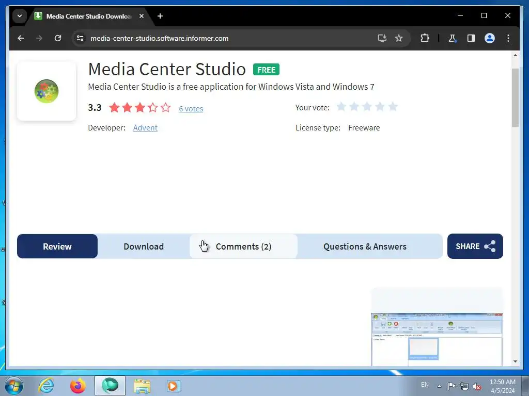Open the Advent developer link
Screen dimensions: 529x396
pos(145,128)
